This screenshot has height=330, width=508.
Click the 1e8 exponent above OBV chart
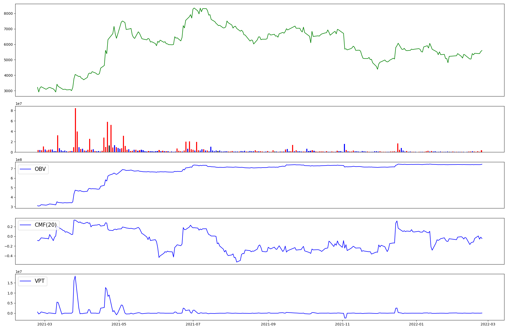(x=19, y=160)
